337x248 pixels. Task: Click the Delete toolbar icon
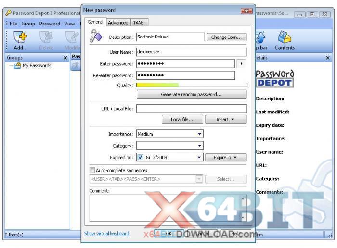coord(46,40)
